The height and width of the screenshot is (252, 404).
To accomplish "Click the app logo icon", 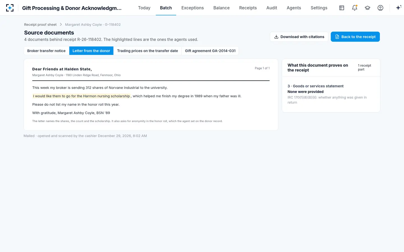I will (x=10, y=8).
